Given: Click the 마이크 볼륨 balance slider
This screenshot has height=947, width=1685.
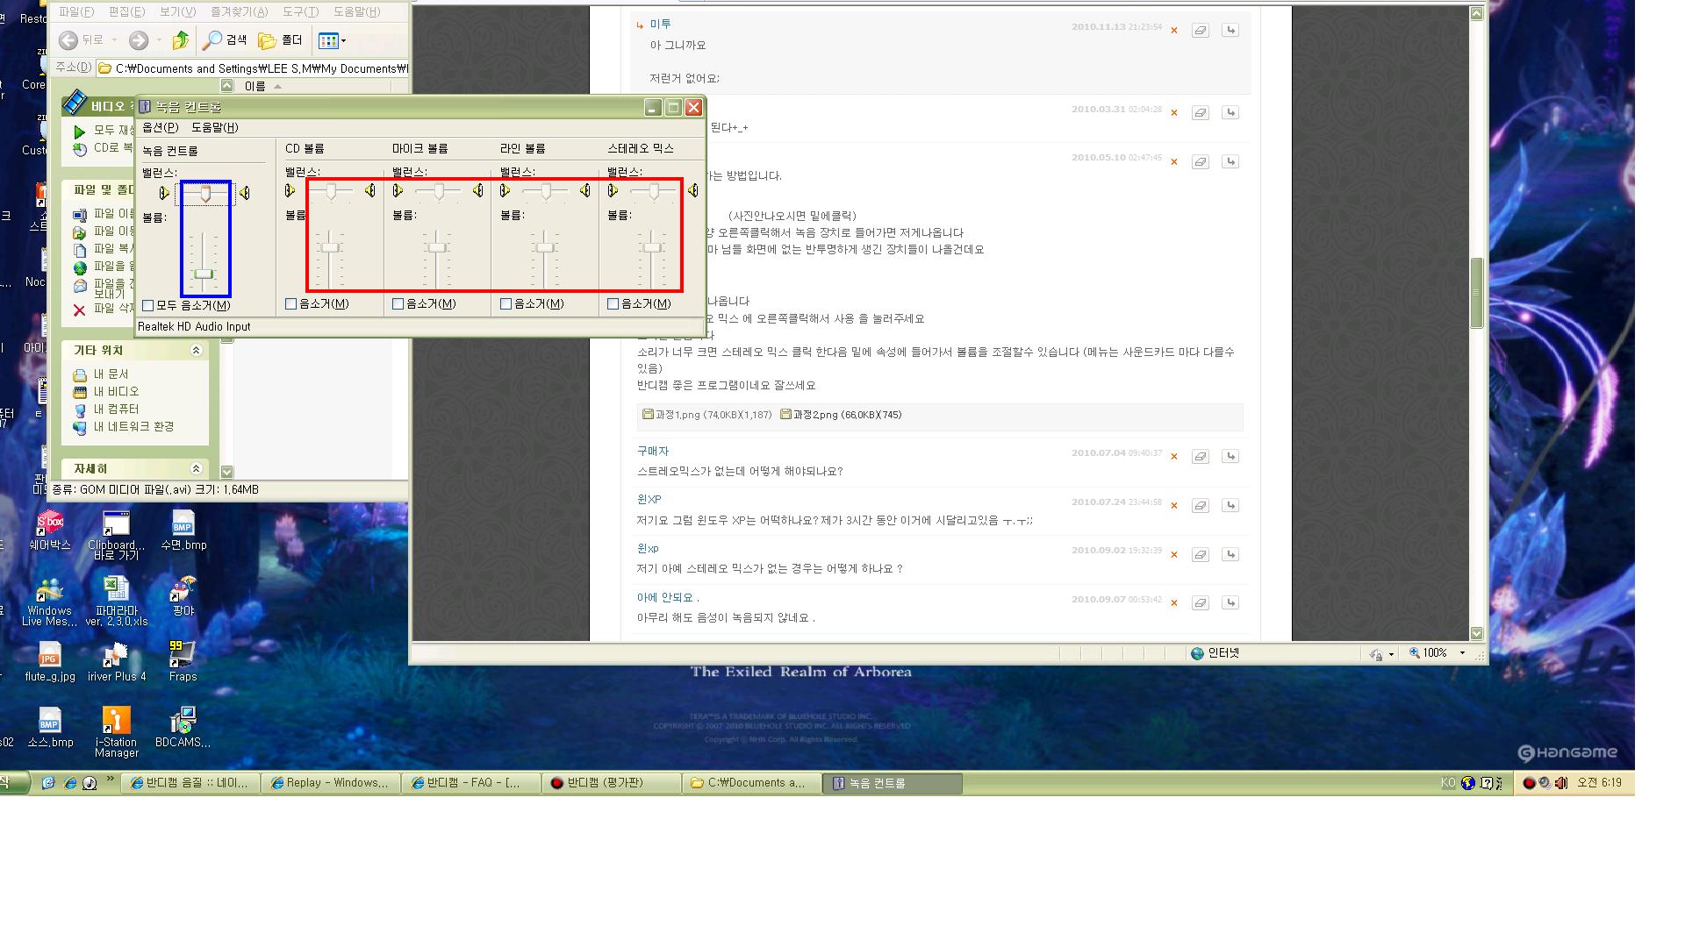Looking at the screenshot, I should 438,191.
